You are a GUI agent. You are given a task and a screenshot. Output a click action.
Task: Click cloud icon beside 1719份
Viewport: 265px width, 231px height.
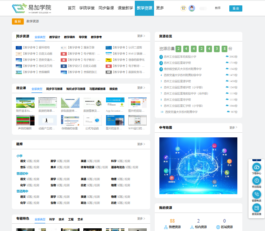click(227, 63)
